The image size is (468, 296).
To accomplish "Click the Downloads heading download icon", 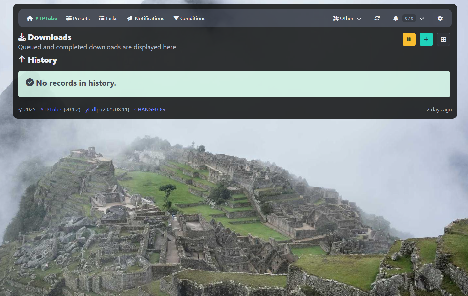I will [22, 37].
